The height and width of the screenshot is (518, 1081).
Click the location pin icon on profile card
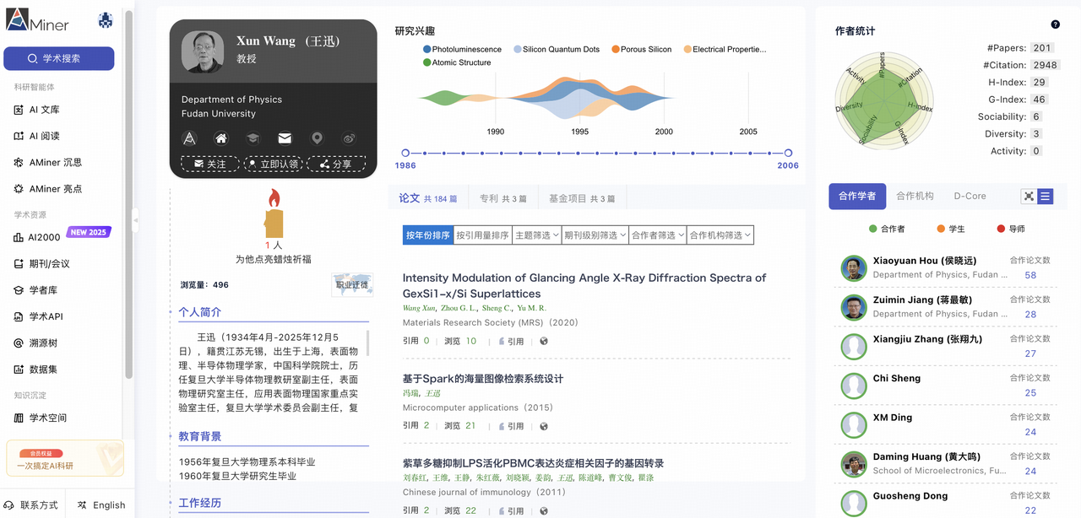317,138
